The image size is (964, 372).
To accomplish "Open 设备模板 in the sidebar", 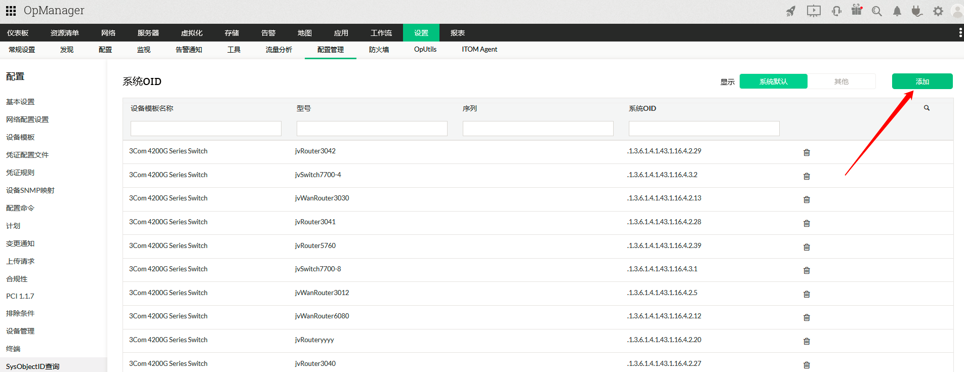I will click(x=20, y=137).
